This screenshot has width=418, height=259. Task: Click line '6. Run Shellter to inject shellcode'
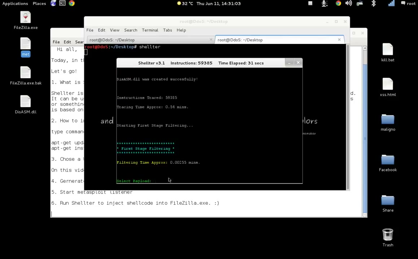point(135,203)
